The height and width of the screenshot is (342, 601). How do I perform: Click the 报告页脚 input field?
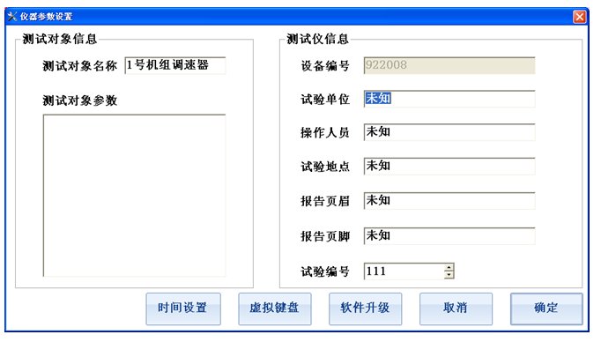[x=449, y=236]
